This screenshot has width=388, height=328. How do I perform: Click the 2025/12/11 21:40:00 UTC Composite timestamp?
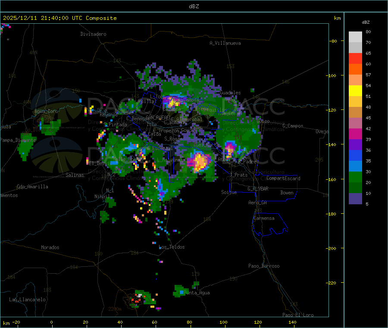click(59, 18)
